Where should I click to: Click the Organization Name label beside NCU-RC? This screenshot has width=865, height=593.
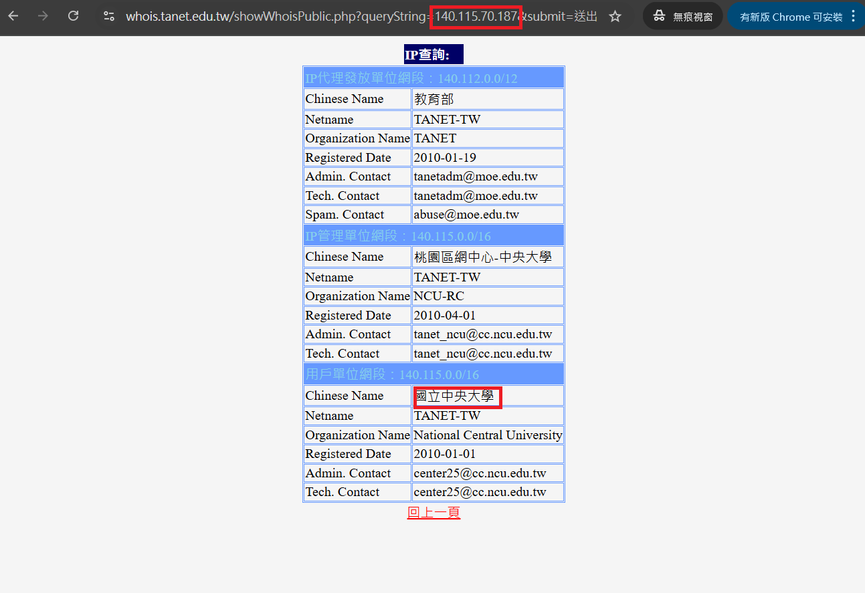[357, 296]
